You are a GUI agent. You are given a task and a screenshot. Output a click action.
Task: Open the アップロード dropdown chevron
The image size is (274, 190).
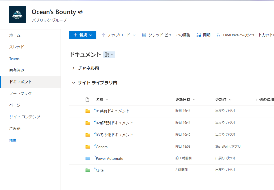point(134,35)
